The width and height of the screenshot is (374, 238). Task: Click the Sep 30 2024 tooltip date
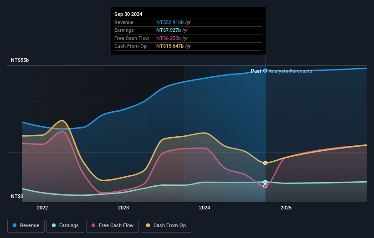(128, 14)
